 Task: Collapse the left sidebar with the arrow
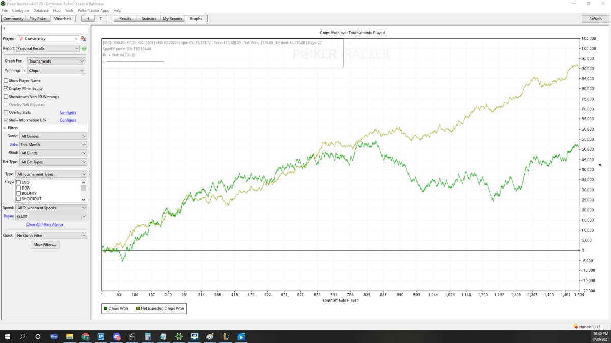click(4, 28)
